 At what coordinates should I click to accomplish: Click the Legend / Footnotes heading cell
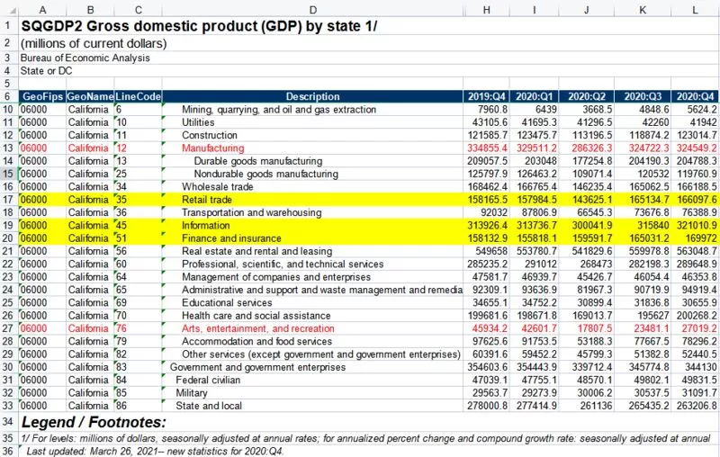[x=94, y=422]
